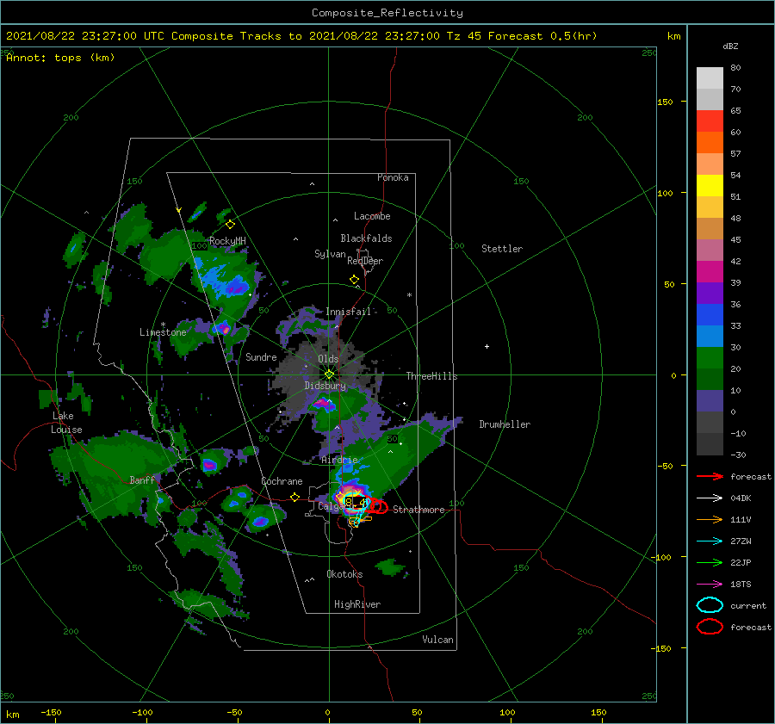Click the 'Annot: tops (km)' label
775x724 pixels.
click(x=60, y=58)
